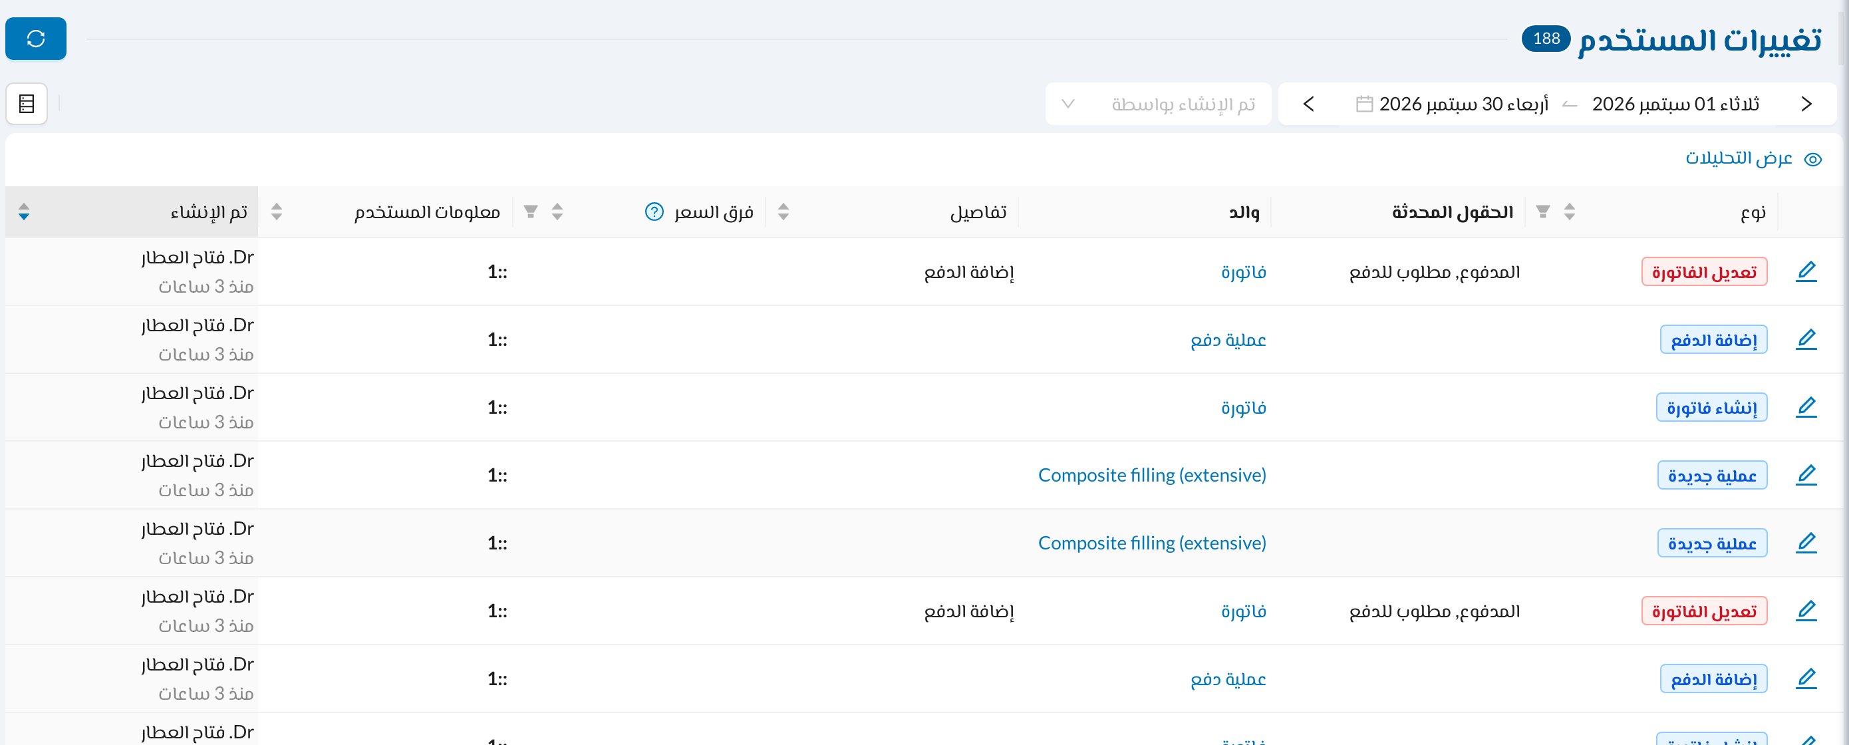
Task: Click edit pencil in second تعديل الفاتورة row
Action: pos(1806,611)
